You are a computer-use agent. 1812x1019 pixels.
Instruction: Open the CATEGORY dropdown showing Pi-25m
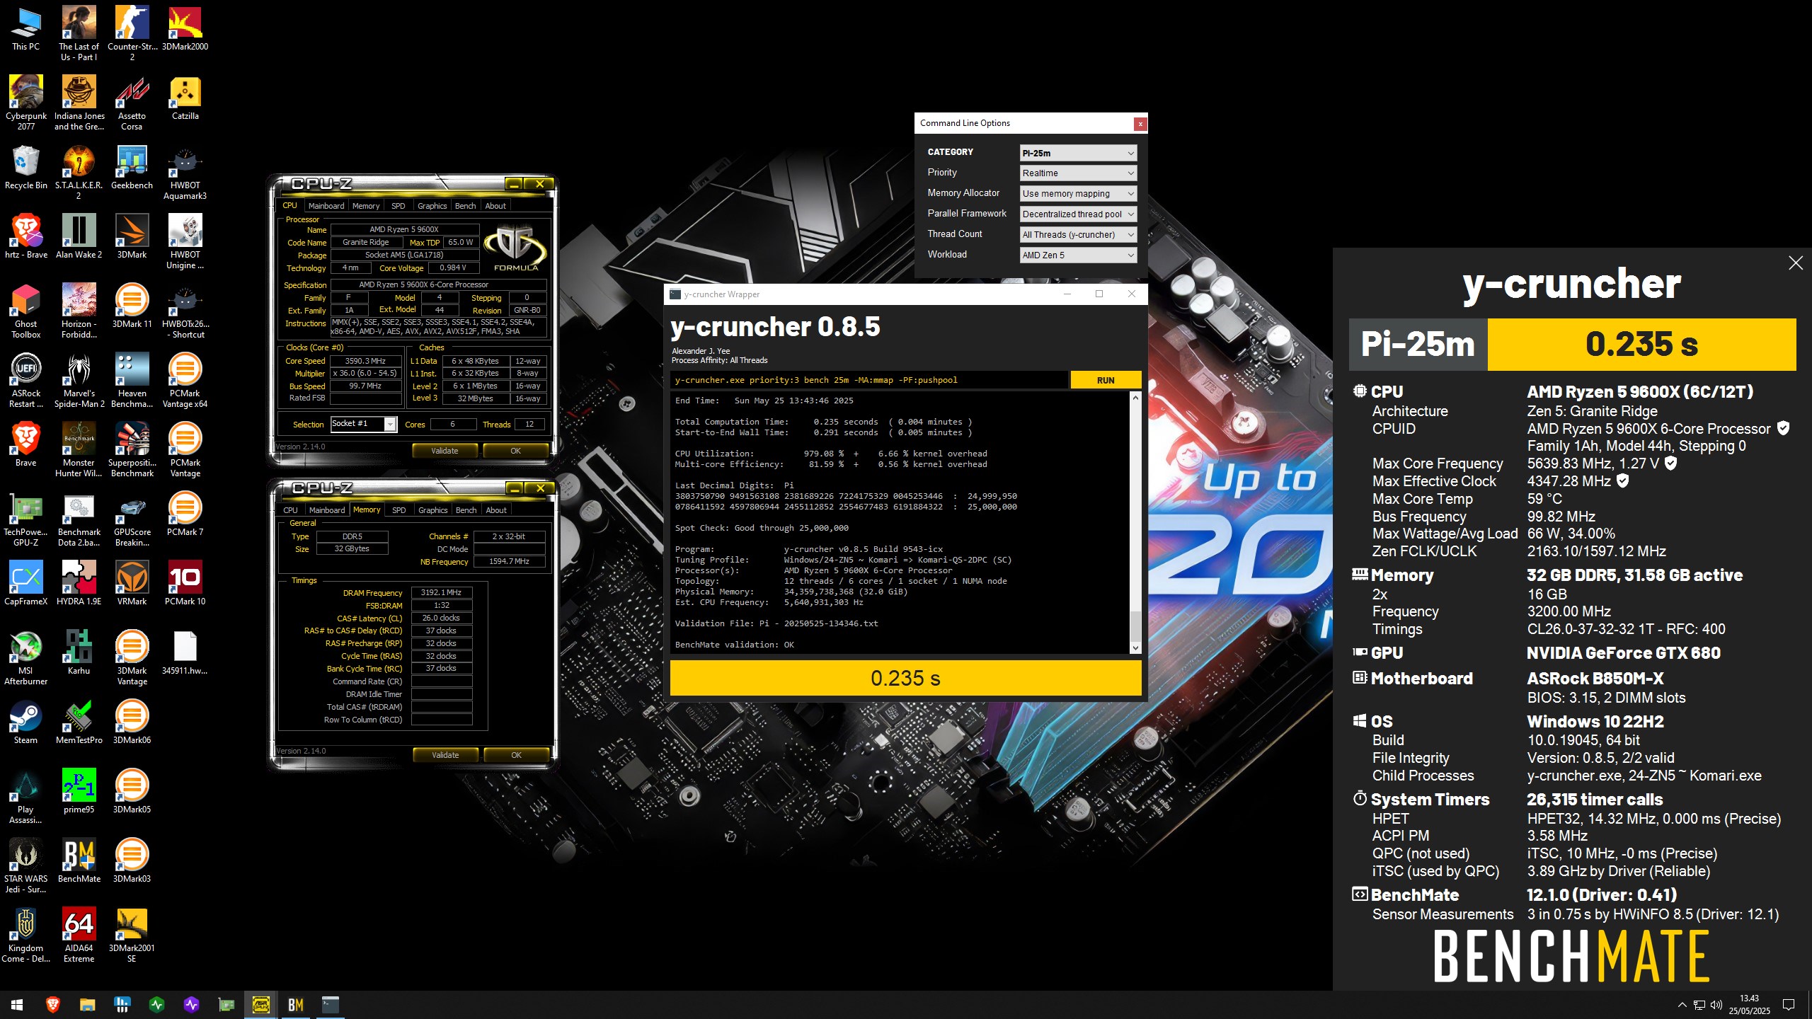(x=1078, y=153)
